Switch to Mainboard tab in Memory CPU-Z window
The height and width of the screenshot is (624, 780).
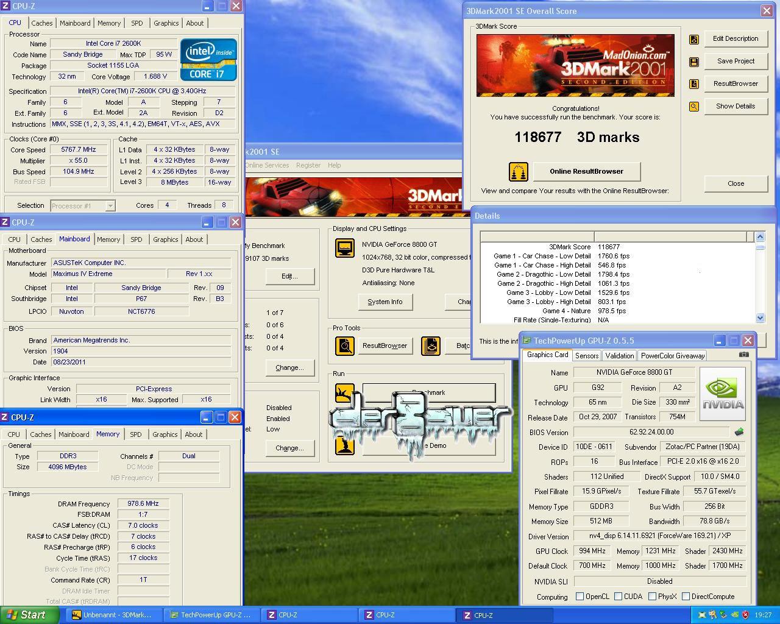pyautogui.click(x=74, y=434)
